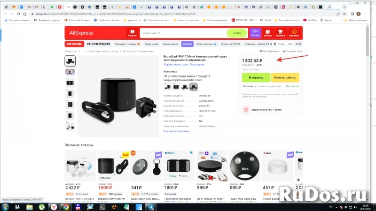The image size is (376, 211).
Task: Click the Поделиться share icon
Action: click(284, 51)
